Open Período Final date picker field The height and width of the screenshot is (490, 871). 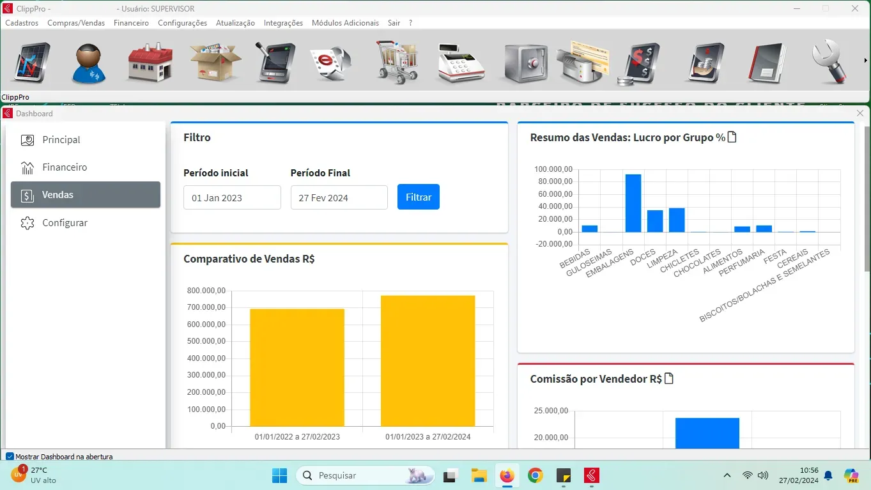[339, 197]
